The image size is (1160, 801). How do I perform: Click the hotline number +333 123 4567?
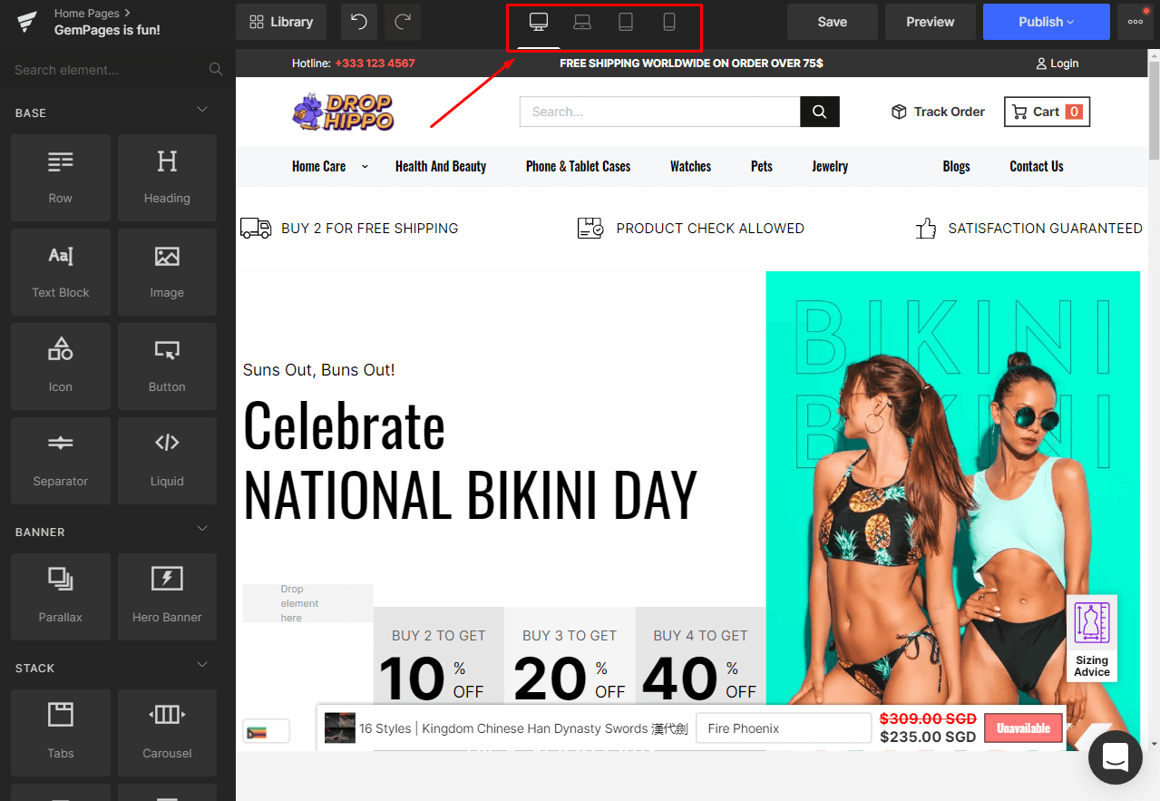[x=375, y=63]
